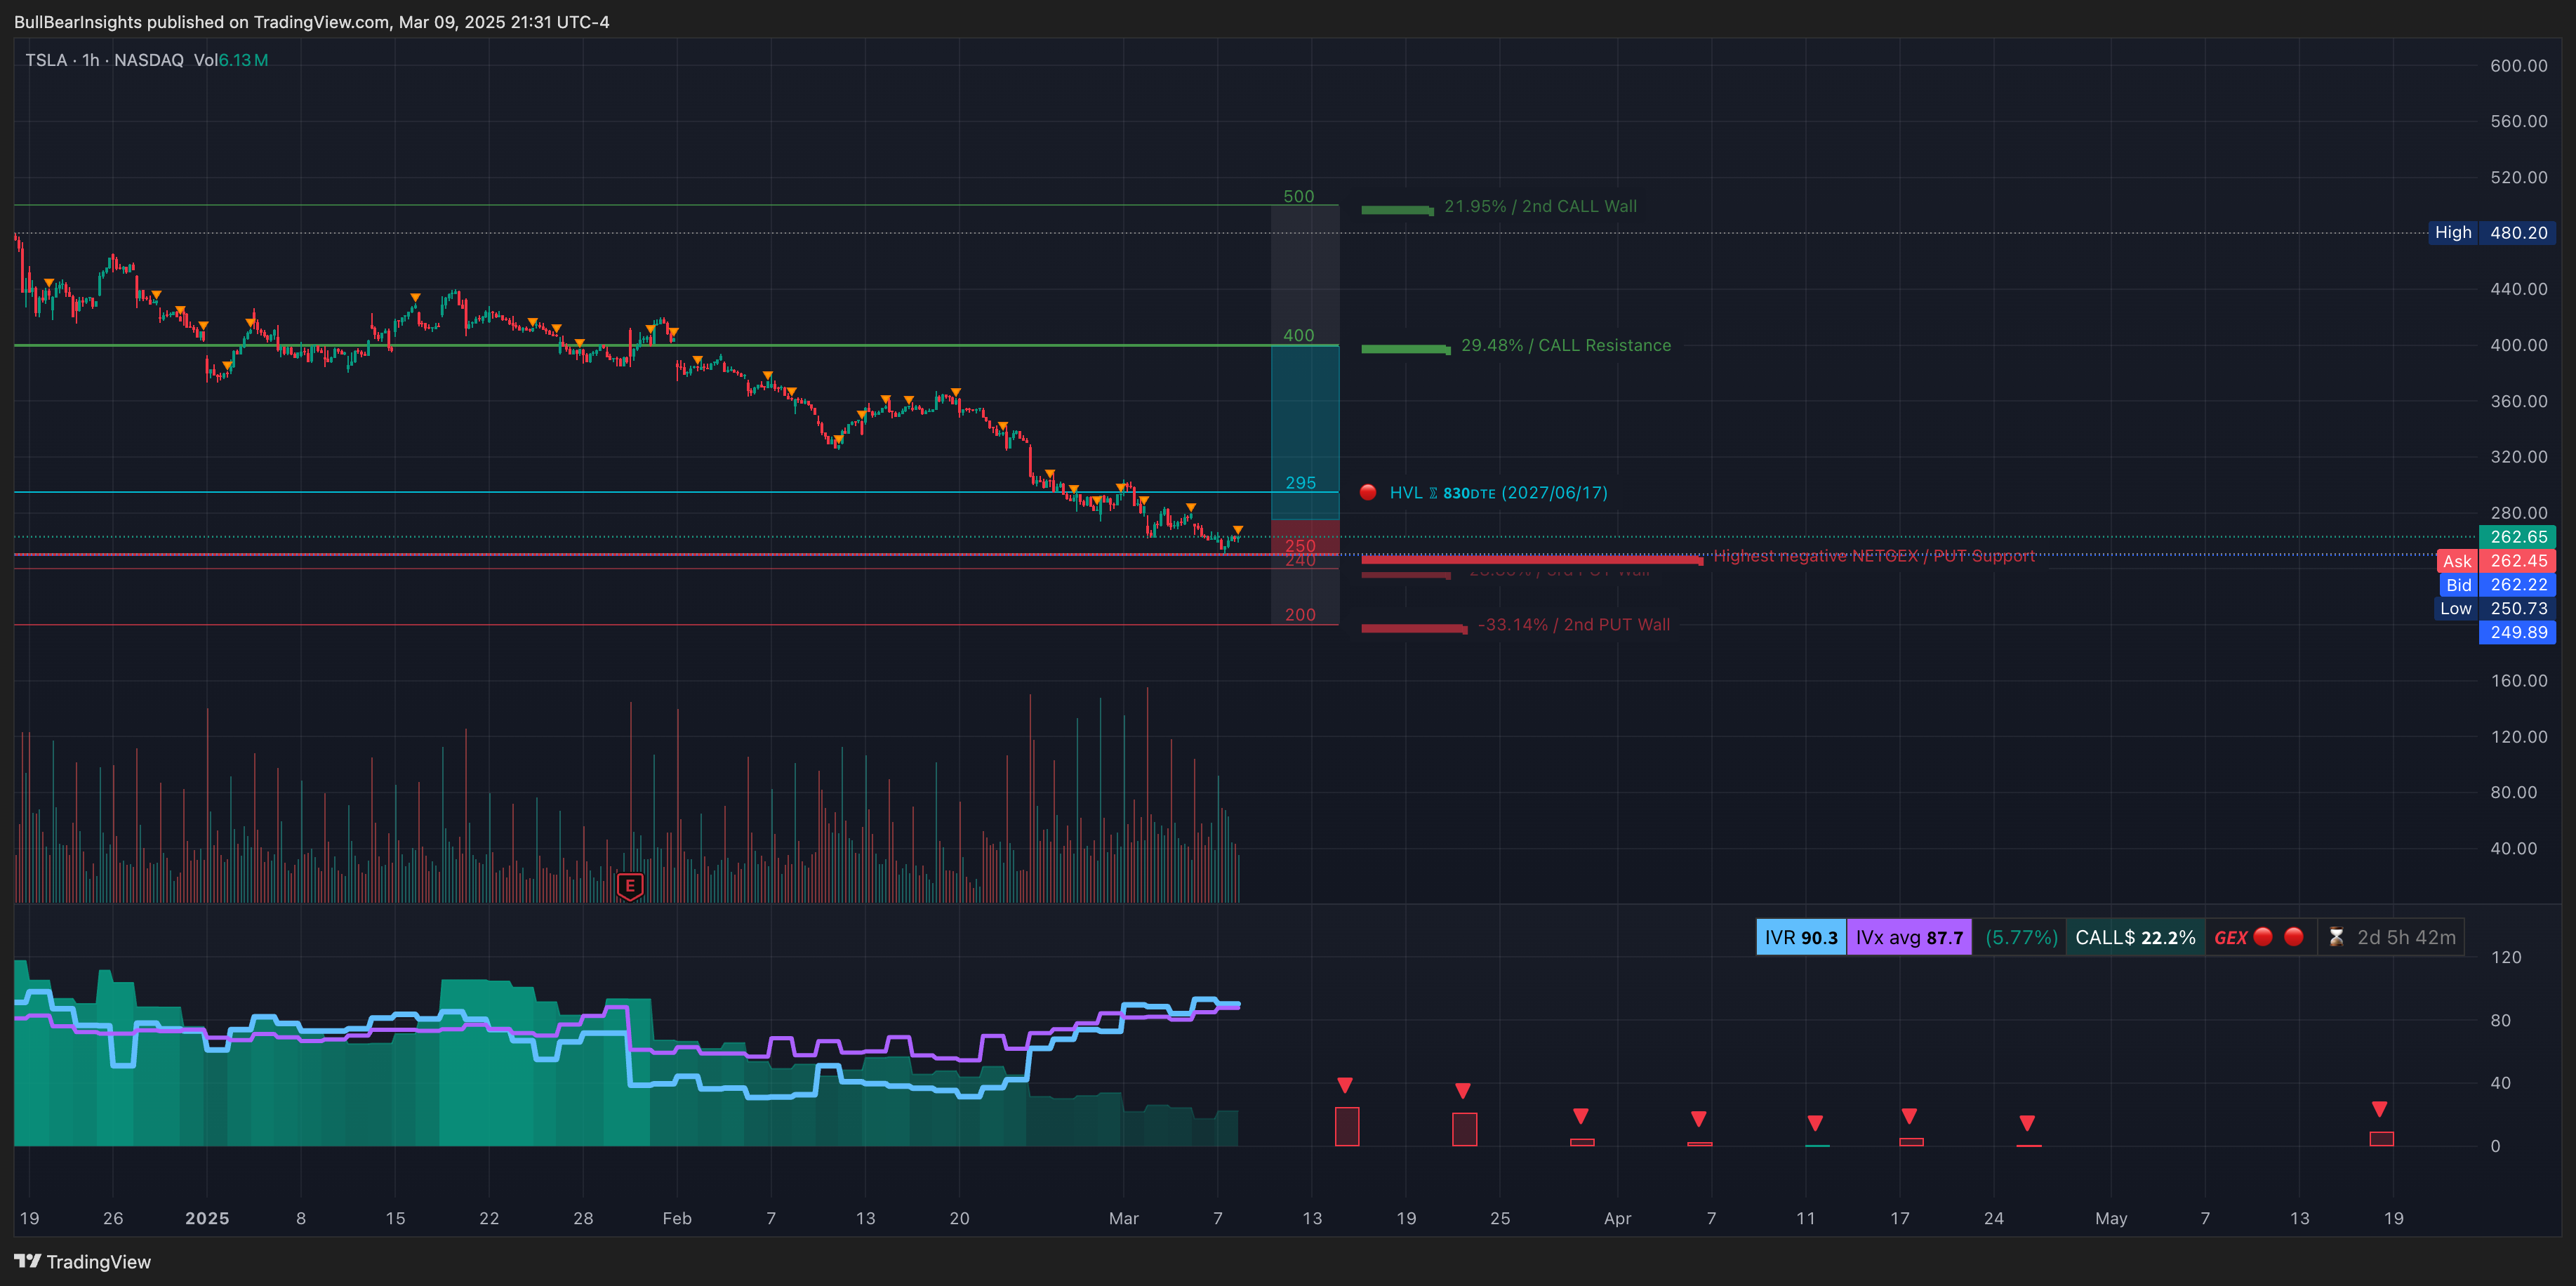
Task: Click the '29.48% / CALL Resistance' label
Action: point(1566,345)
